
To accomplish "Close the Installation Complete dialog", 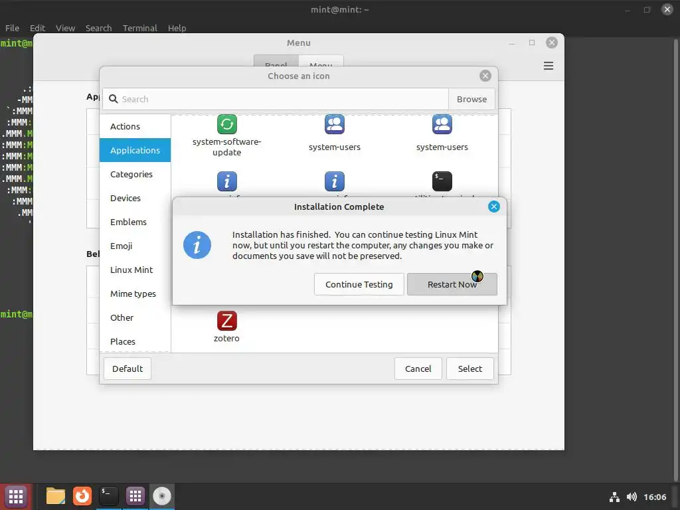I will point(493,207).
